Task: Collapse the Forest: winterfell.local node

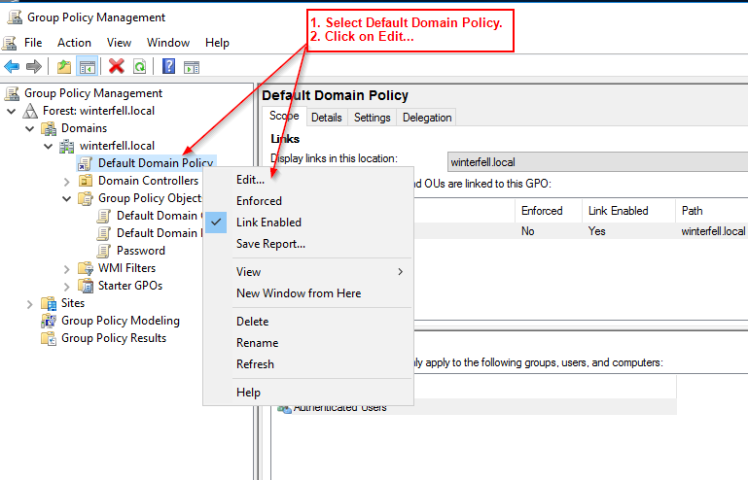Action: pos(12,111)
